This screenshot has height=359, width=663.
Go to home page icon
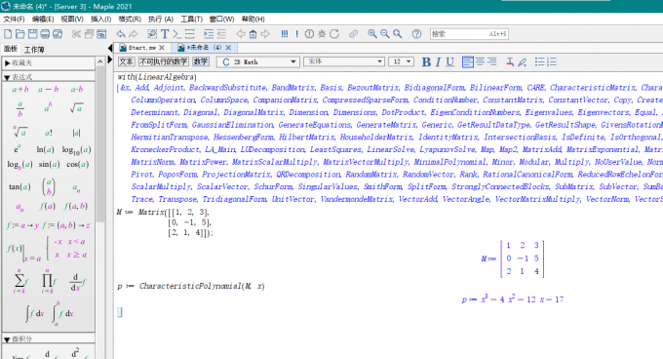253,34
